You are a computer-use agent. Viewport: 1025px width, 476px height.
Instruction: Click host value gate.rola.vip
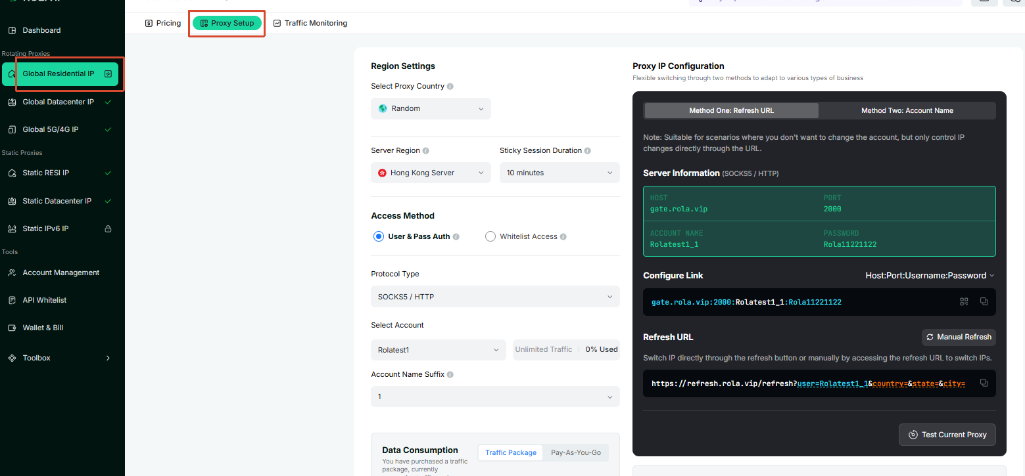[x=679, y=209]
